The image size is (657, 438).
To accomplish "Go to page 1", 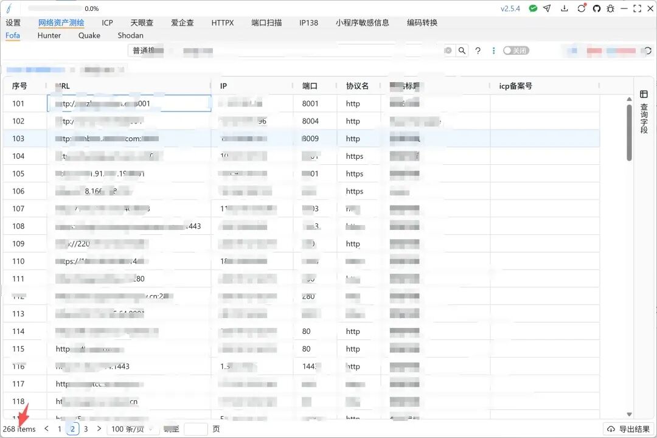I will point(60,429).
